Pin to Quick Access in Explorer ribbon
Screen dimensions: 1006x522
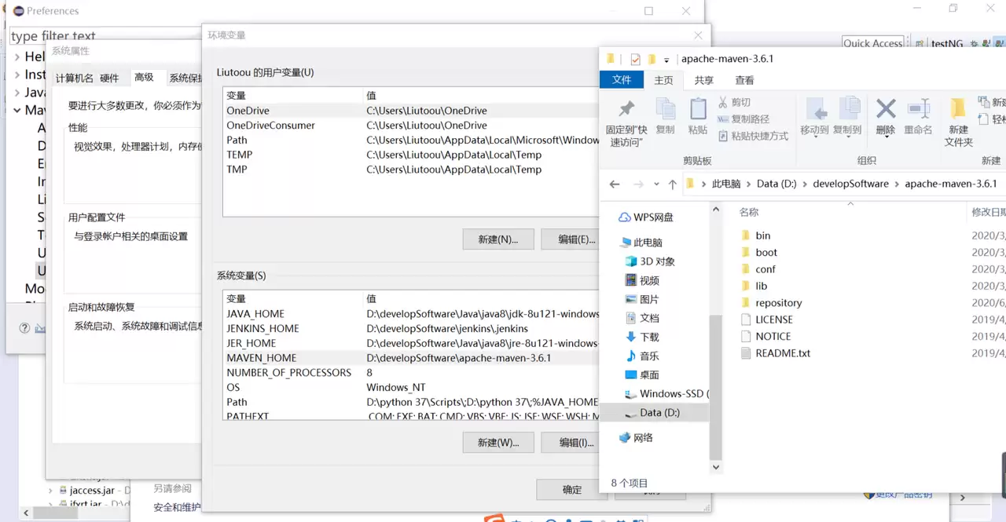point(626,122)
